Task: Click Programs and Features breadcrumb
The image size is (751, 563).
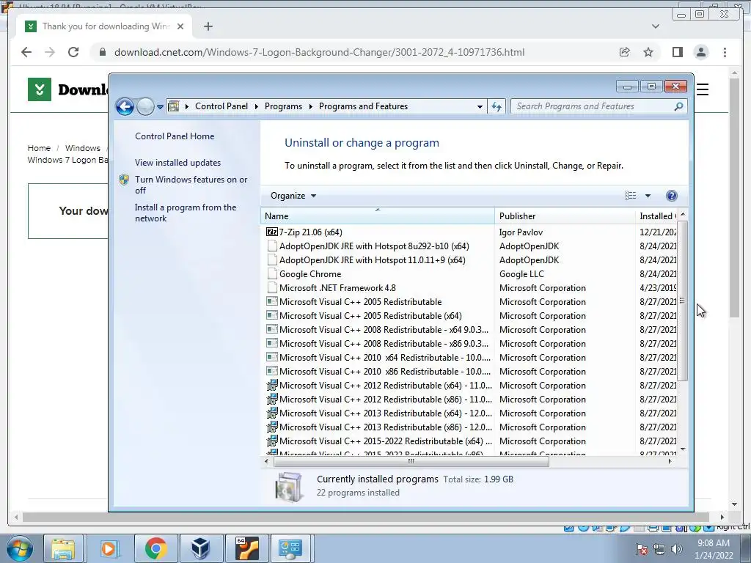Action: click(x=363, y=106)
